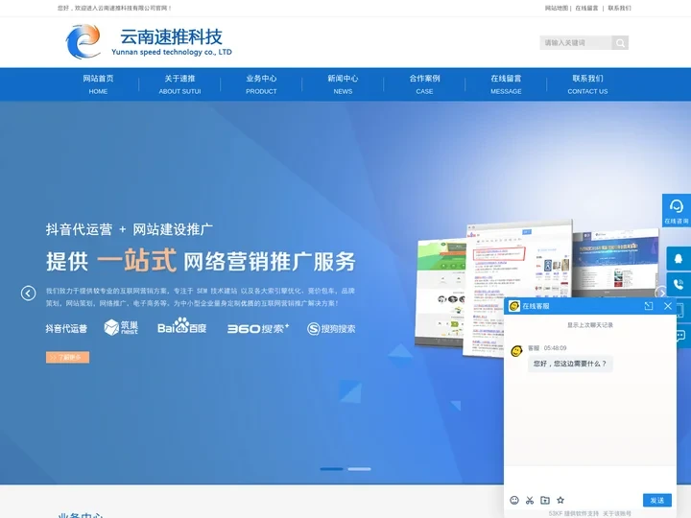Click the 您好，您这边需要什么？ chat message
The image size is (691, 518).
pos(570,364)
